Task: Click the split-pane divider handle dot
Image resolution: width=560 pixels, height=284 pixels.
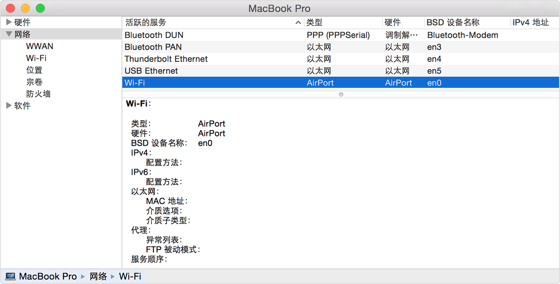Action: [x=341, y=94]
